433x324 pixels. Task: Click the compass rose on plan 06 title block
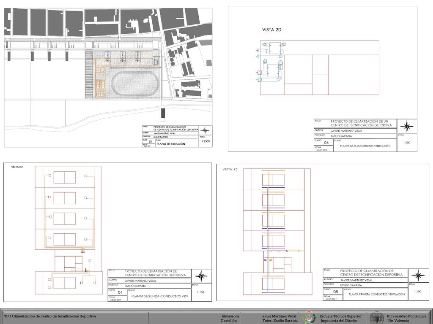(407, 127)
